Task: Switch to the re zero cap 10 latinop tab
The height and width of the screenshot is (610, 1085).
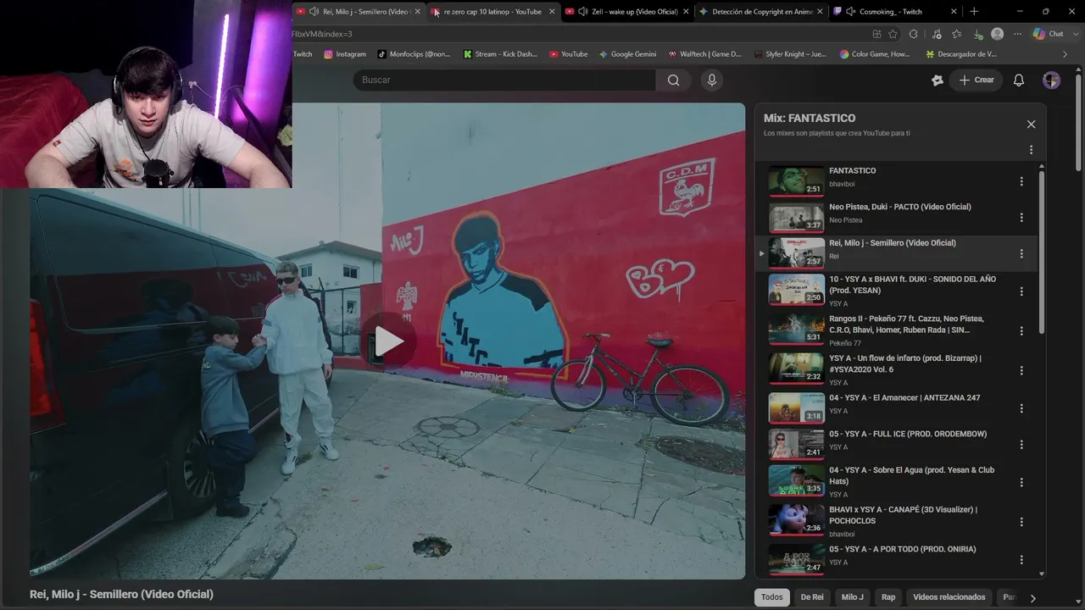Action: pos(493,12)
